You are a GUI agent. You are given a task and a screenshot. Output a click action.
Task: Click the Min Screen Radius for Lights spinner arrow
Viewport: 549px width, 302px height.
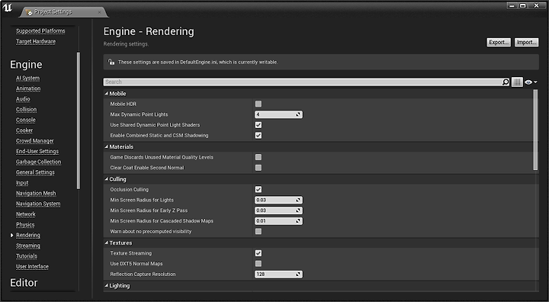pos(298,200)
